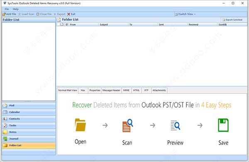Select Folder List in navigation pane
The height and width of the screenshot is (162, 249).
click(x=29, y=145)
